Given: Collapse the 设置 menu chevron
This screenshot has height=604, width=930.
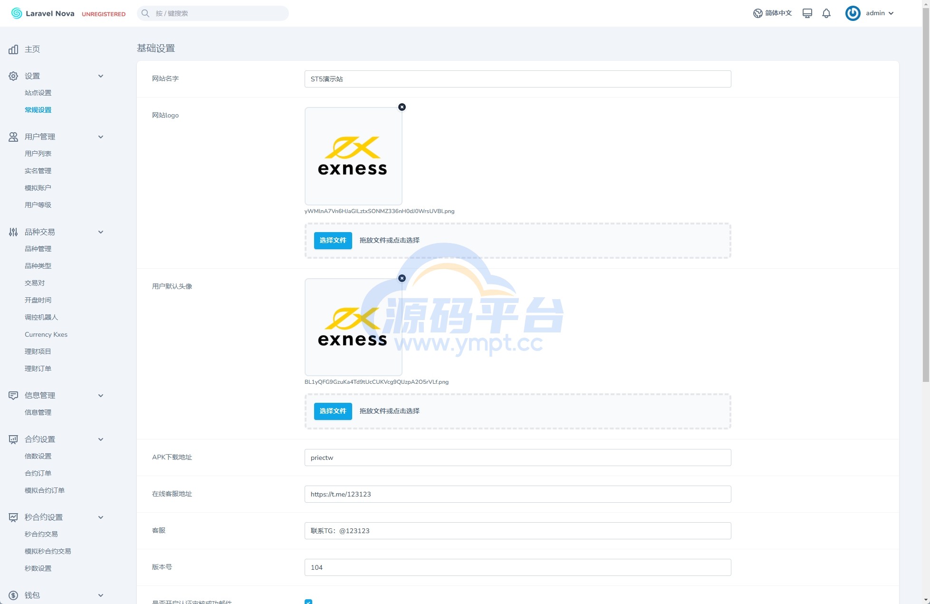Looking at the screenshot, I should [101, 76].
